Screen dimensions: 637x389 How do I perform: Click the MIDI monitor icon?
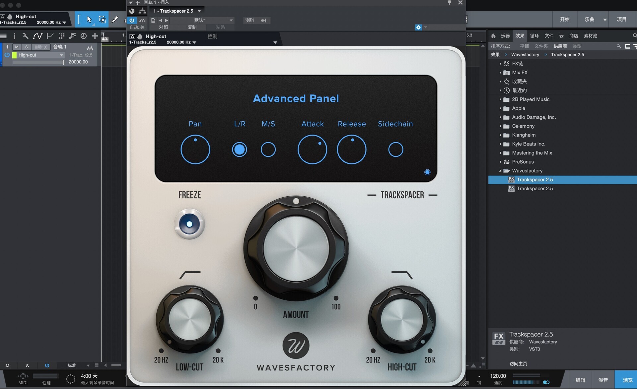pyautogui.click(x=23, y=376)
